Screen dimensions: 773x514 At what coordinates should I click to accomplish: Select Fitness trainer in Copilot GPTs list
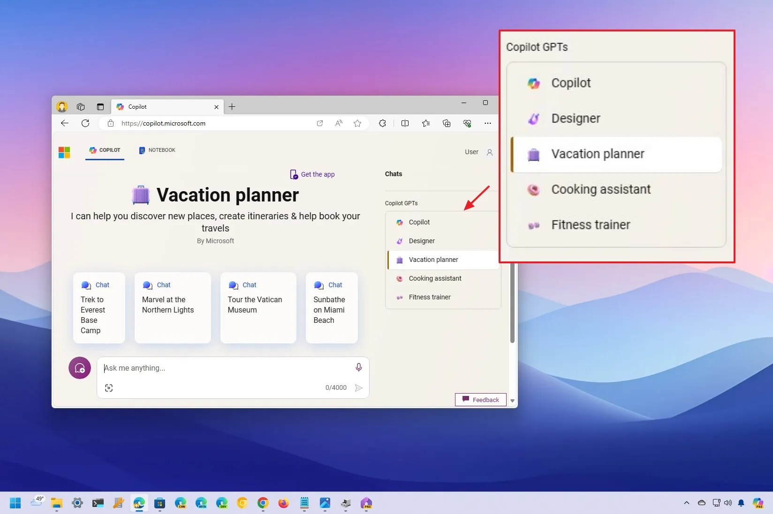tap(443, 297)
